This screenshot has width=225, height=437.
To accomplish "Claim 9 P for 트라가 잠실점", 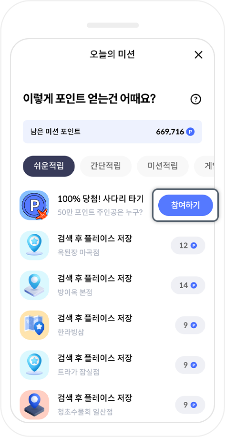I will pyautogui.click(x=190, y=365).
